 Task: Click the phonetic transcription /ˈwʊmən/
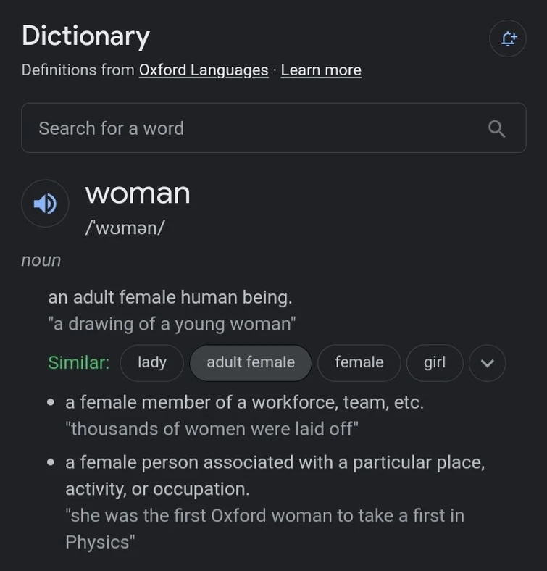(125, 228)
